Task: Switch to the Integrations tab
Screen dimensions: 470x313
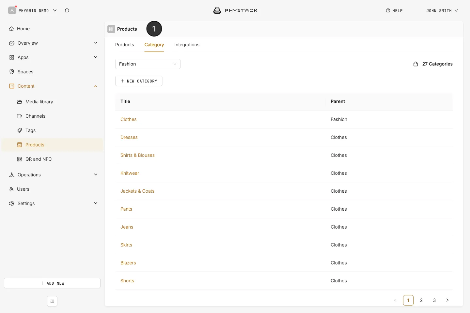Action: tap(187, 45)
